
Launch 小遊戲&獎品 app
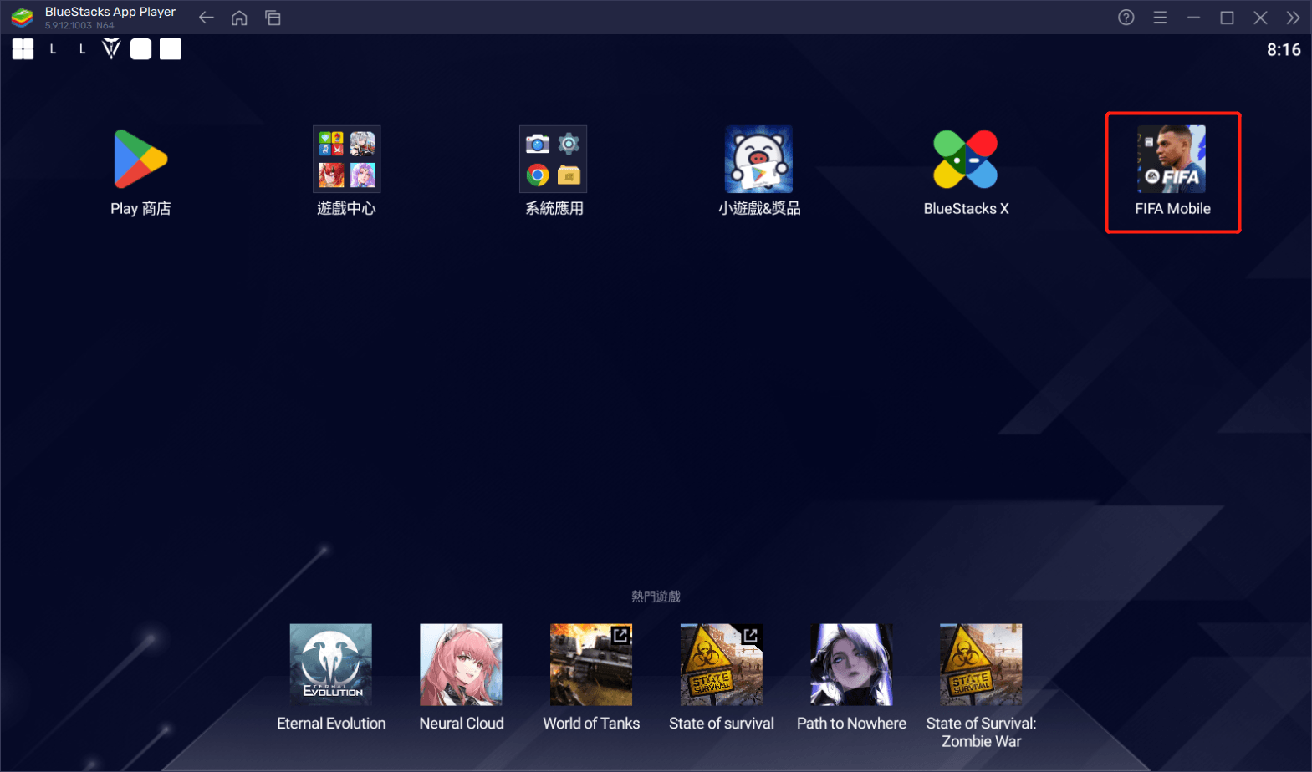(x=758, y=160)
